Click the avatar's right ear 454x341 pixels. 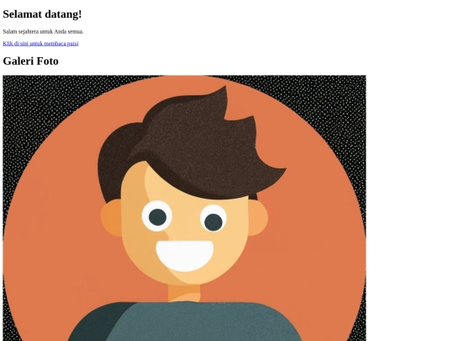[258, 217]
